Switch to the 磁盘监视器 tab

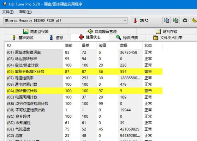point(36,31)
